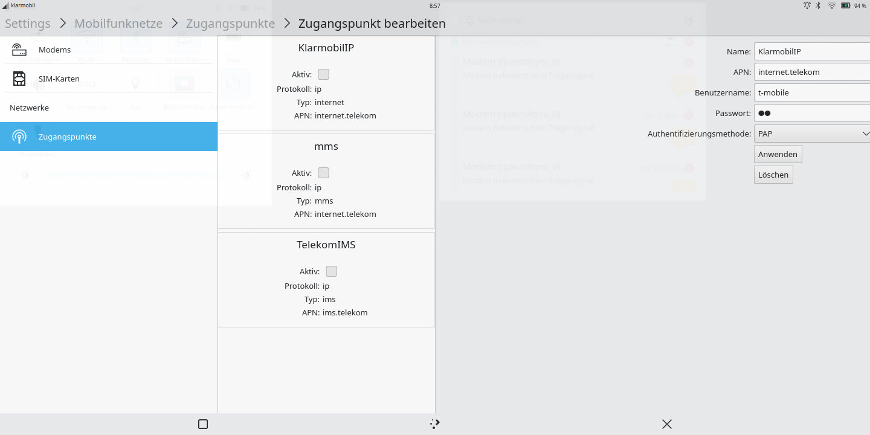Tap the Wi-Fi status icon

pyautogui.click(x=832, y=5)
